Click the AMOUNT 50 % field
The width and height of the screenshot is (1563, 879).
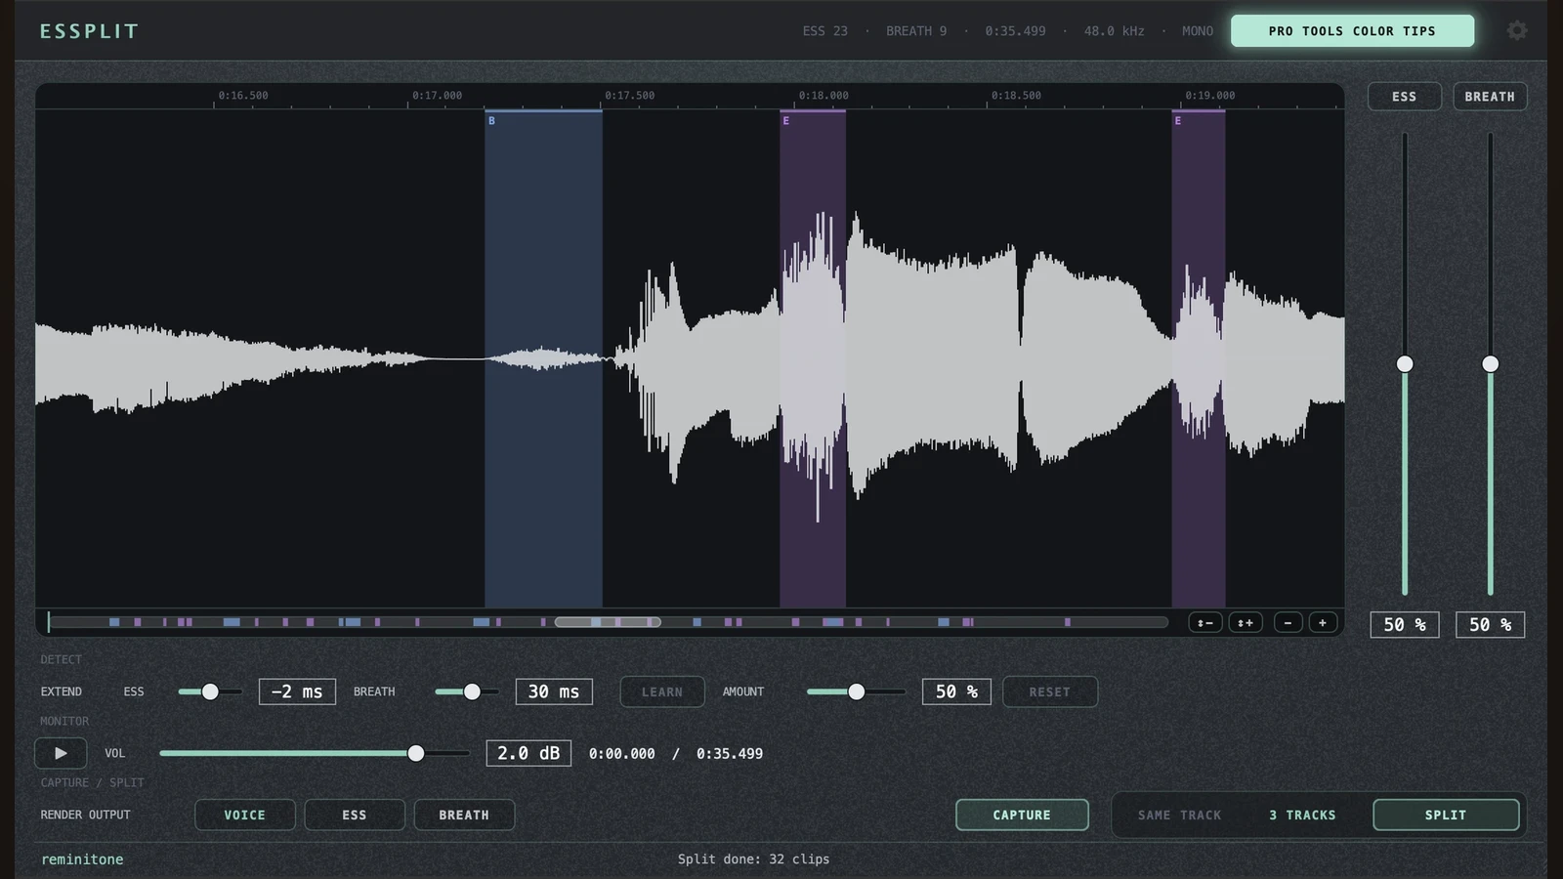[956, 691]
